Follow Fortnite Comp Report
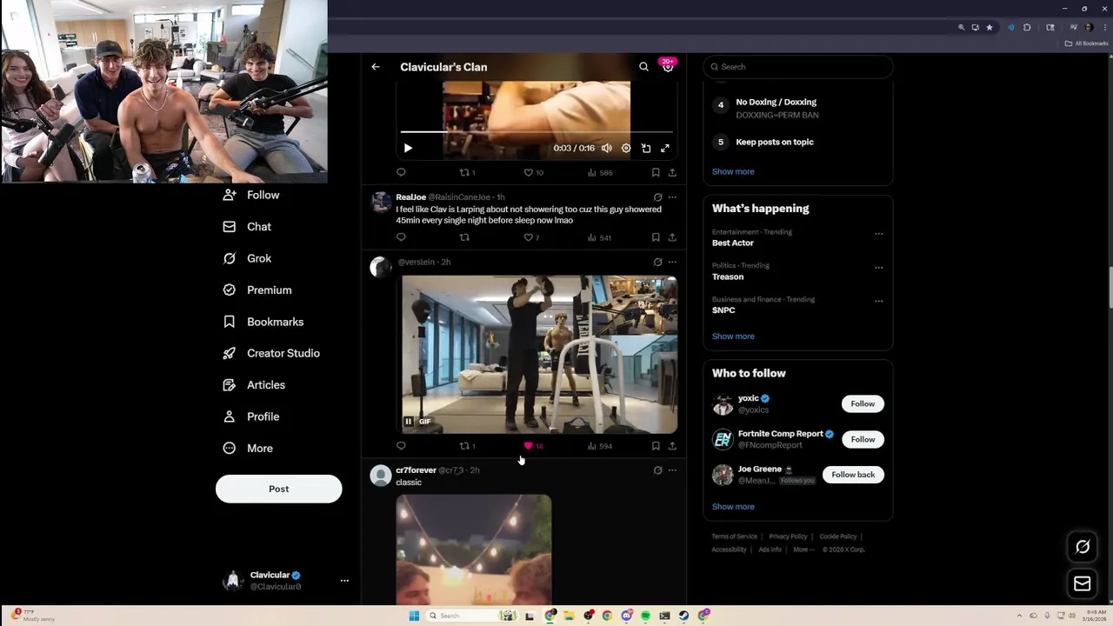1113x626 pixels. [863, 439]
